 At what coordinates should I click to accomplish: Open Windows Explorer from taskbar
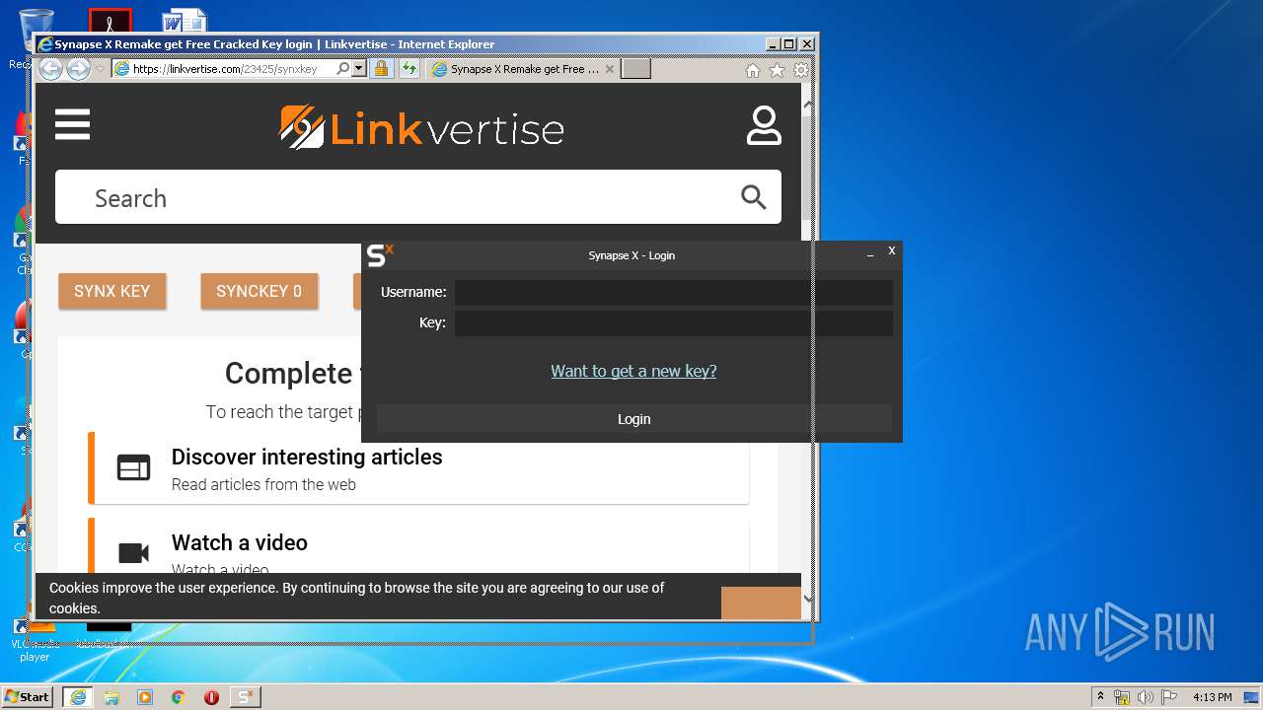(x=111, y=697)
